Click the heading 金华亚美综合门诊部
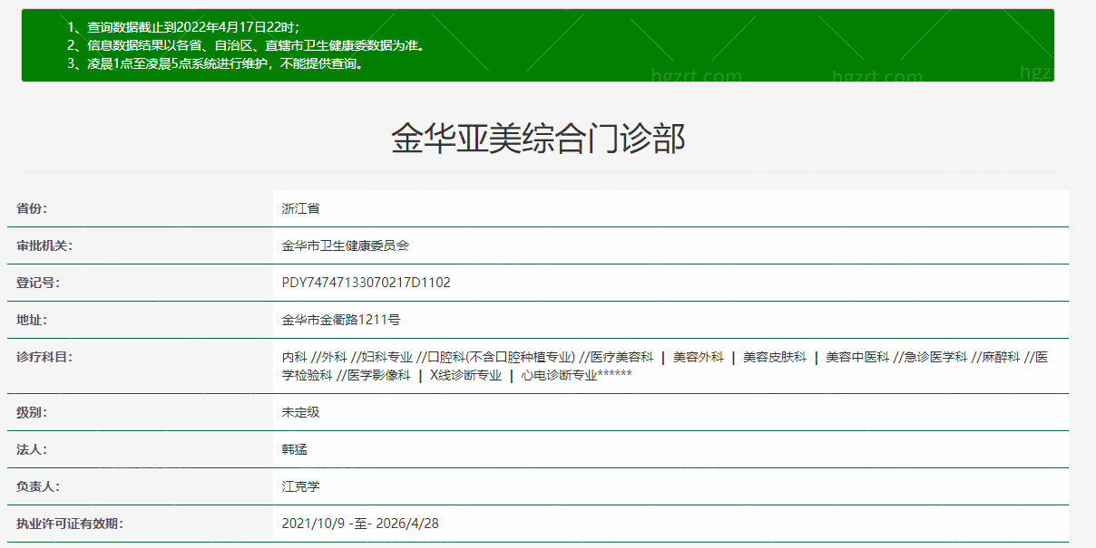The image size is (1096, 548). pos(538,138)
